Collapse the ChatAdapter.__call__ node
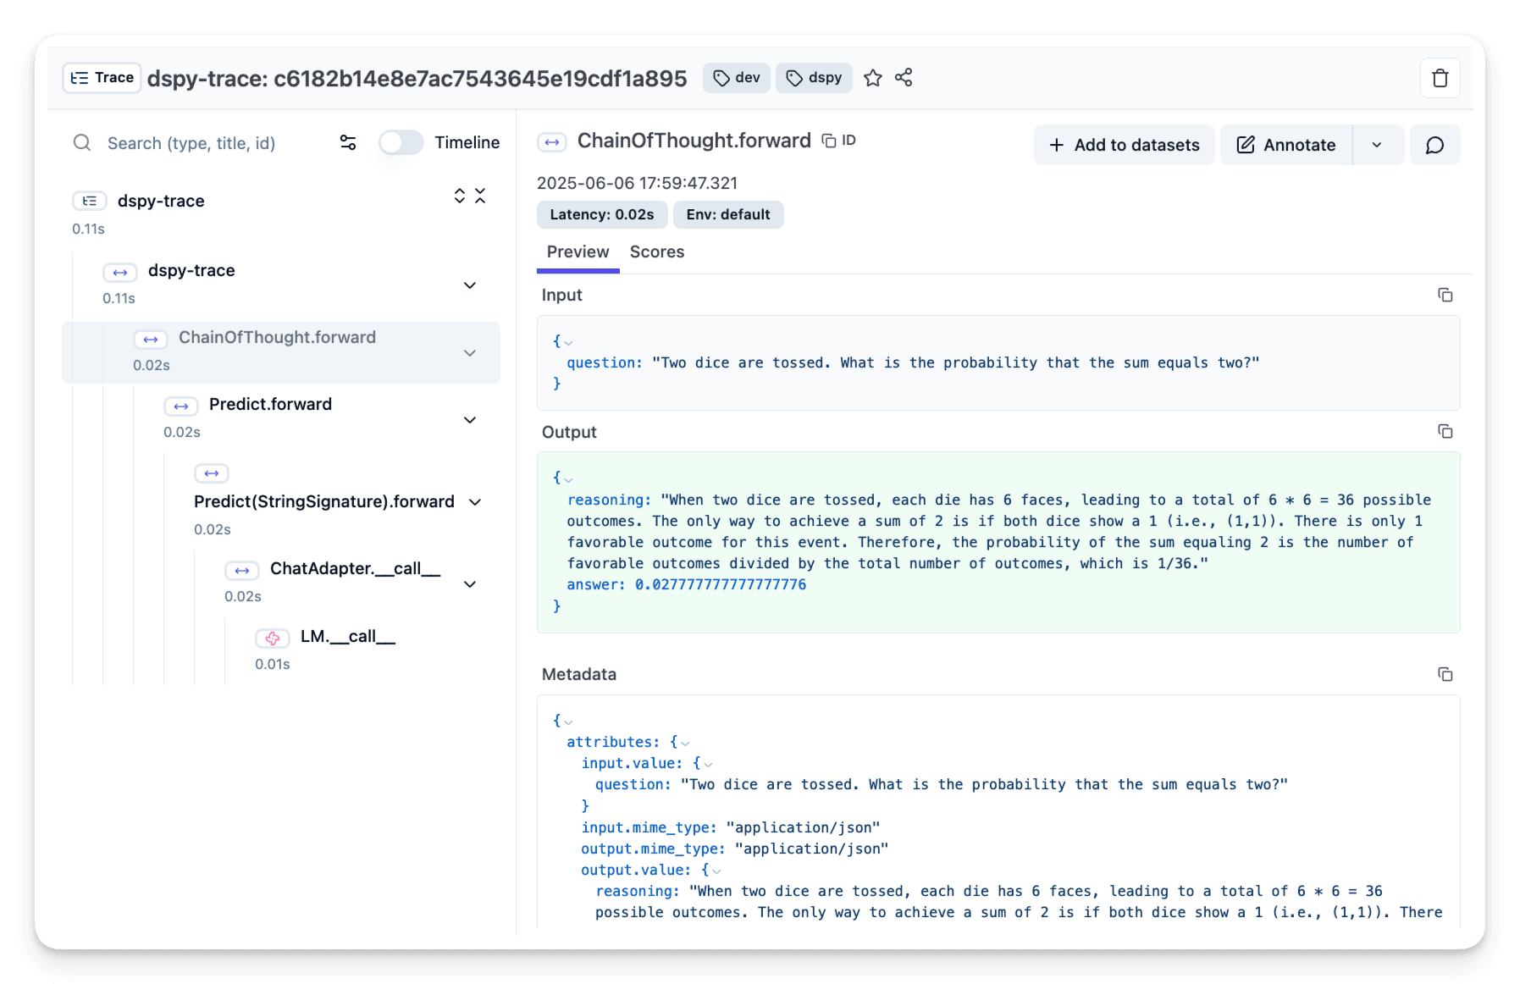This screenshot has height=984, width=1520. point(470,584)
